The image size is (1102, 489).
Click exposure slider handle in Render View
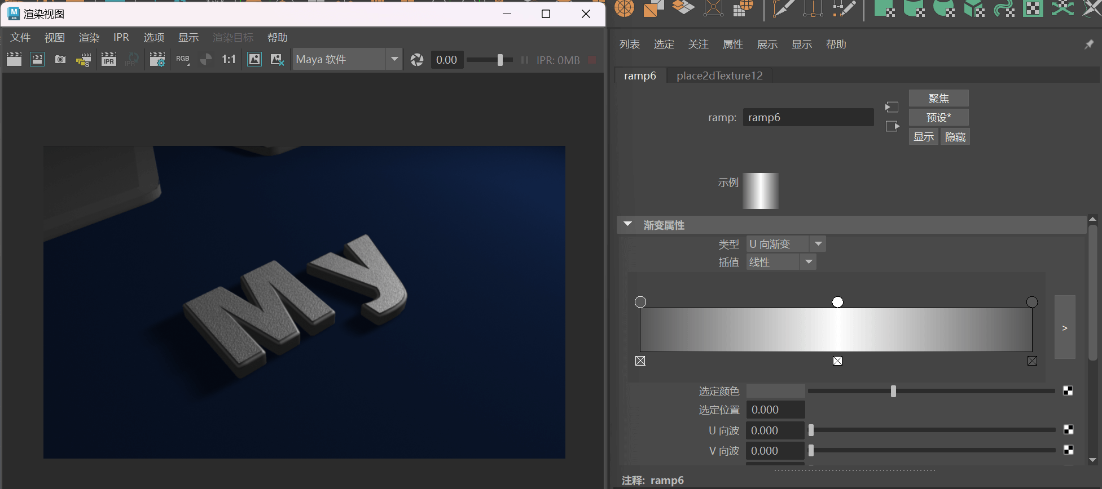pos(500,60)
